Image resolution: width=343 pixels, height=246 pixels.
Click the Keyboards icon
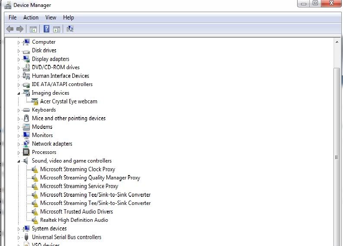click(26, 110)
